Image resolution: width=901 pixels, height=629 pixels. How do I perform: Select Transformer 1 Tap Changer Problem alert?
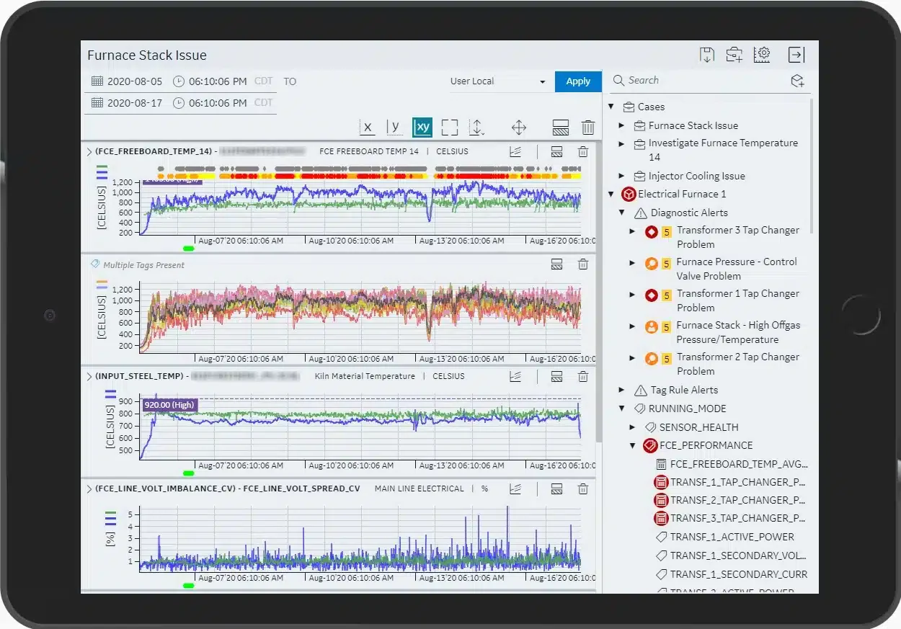pos(738,300)
